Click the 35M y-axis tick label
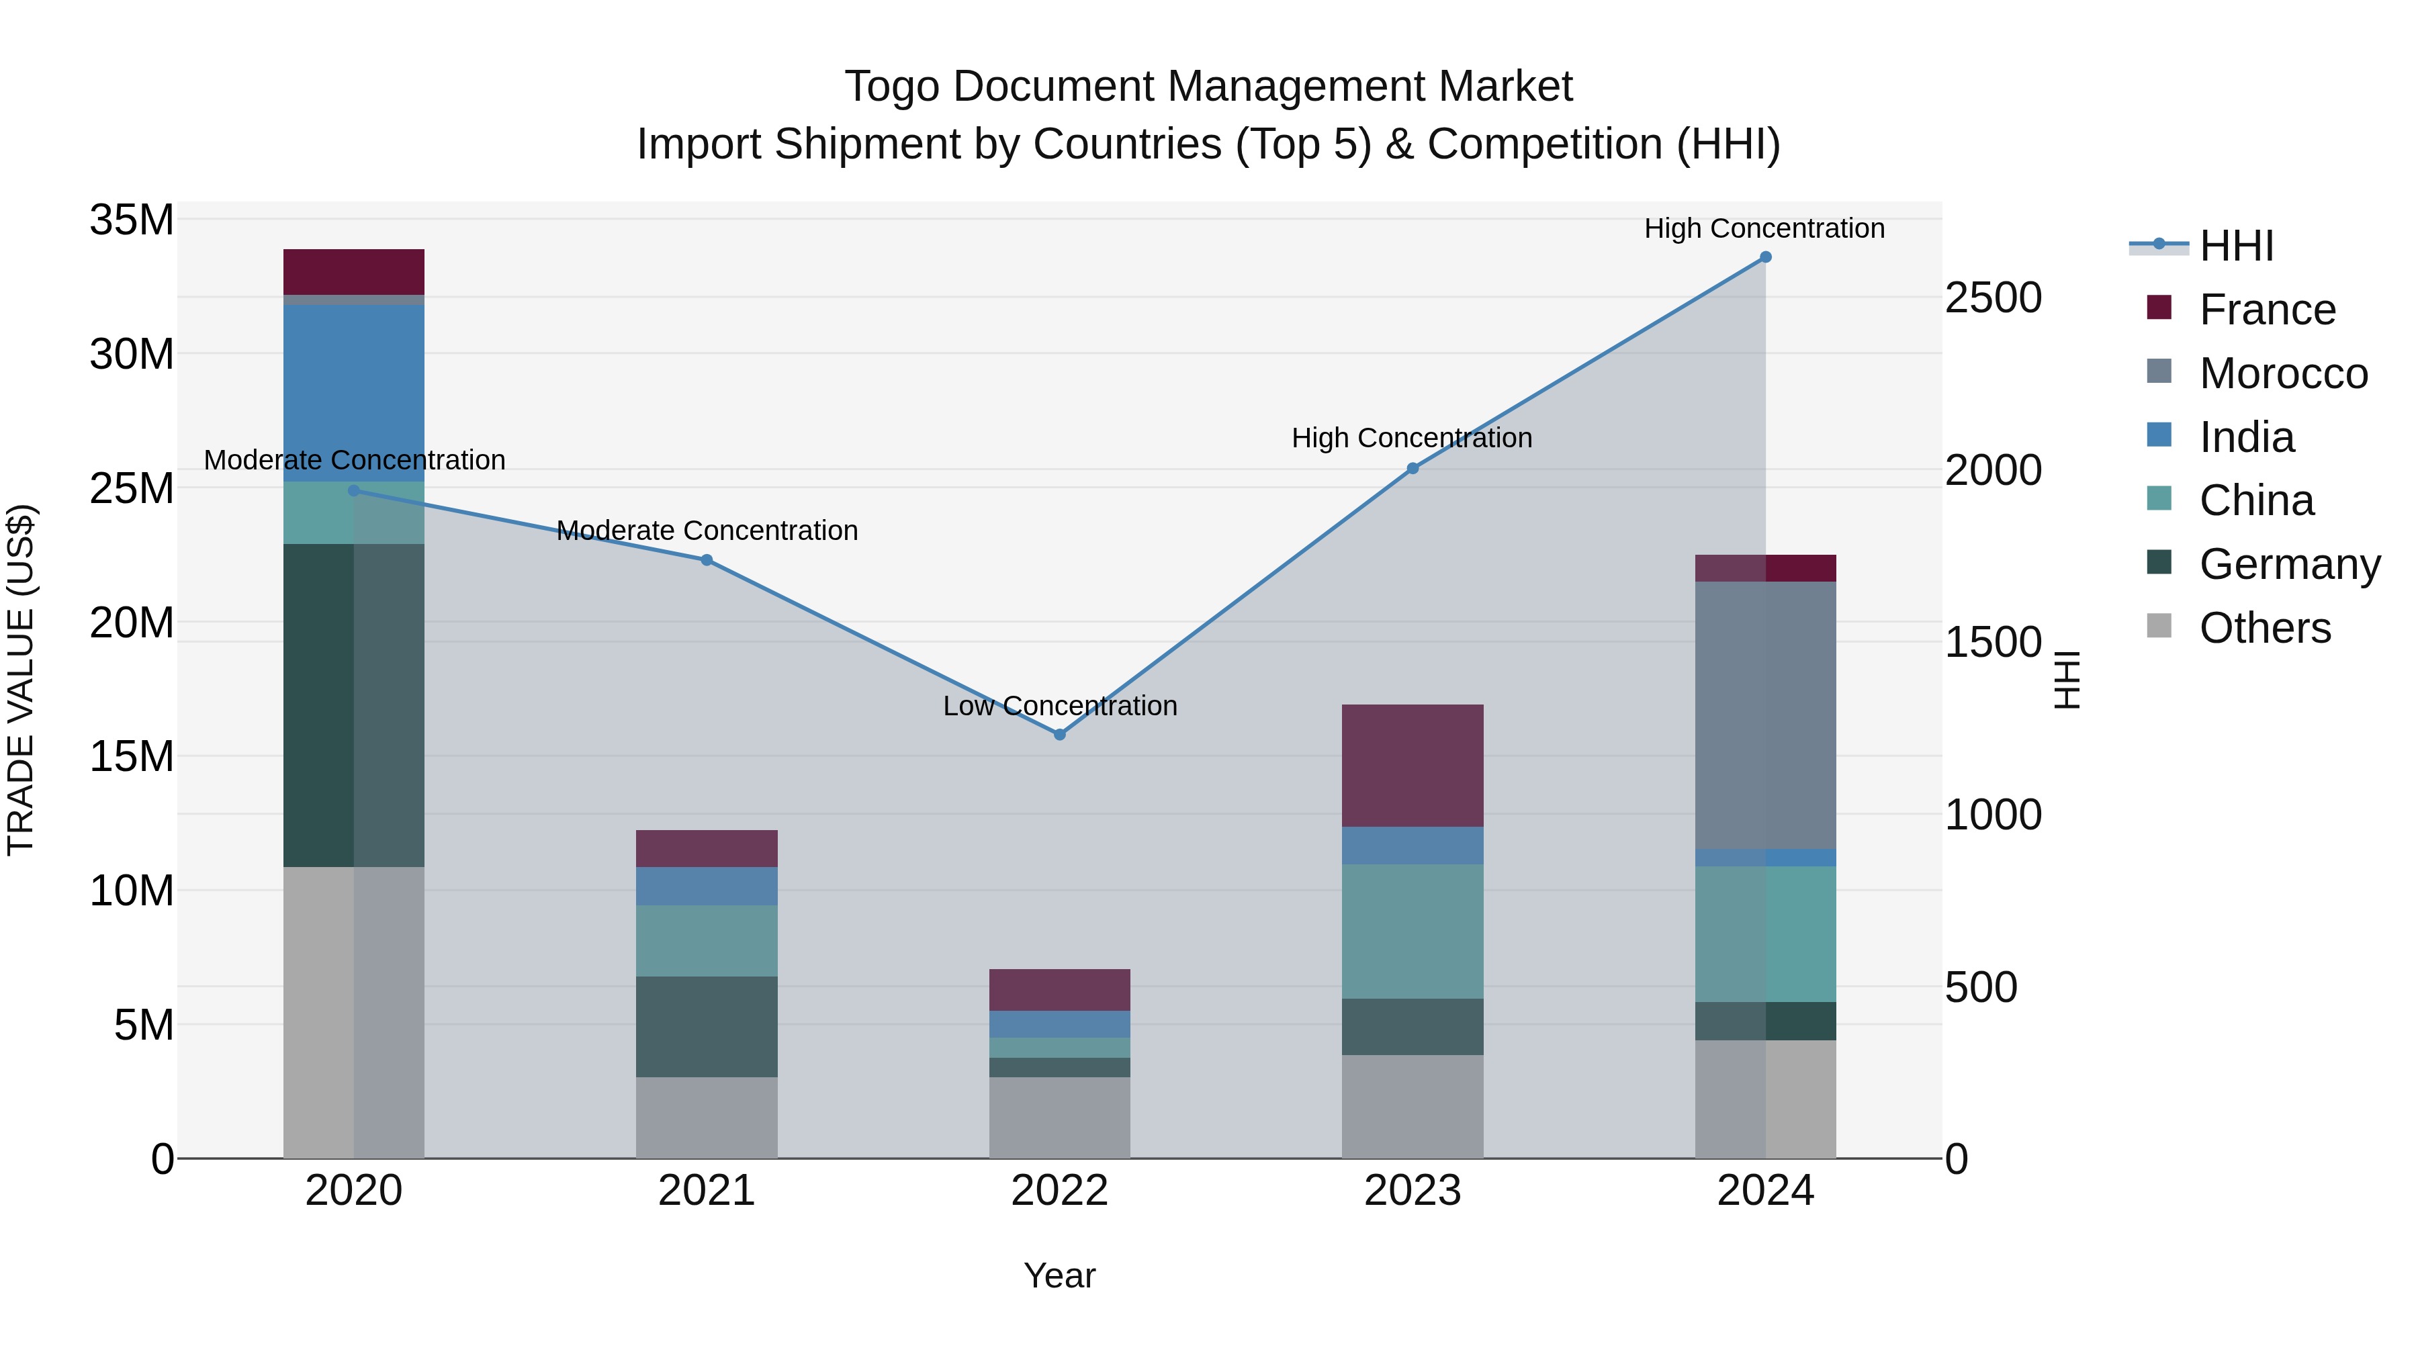Screen dimensions: 2418x1360 pos(132,220)
